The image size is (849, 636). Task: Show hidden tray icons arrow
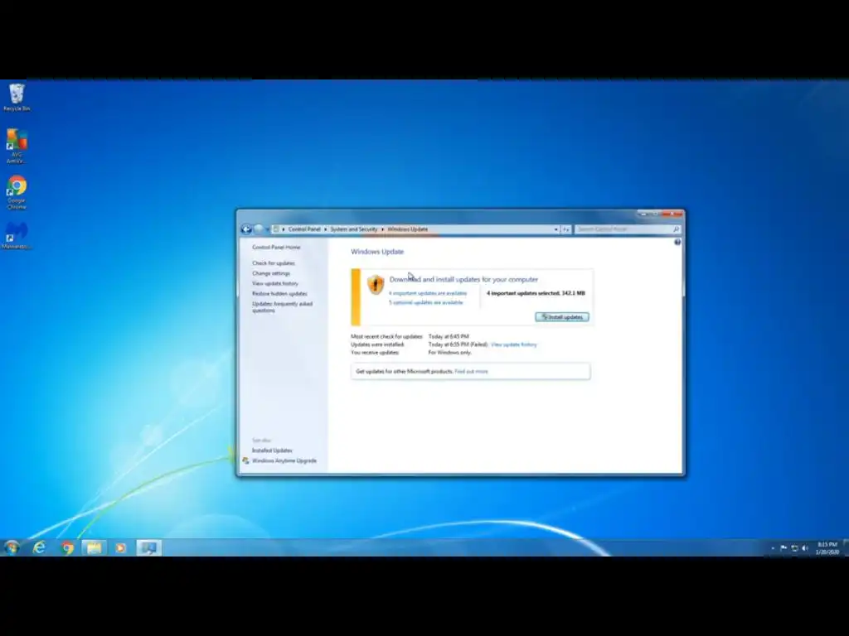pos(773,548)
